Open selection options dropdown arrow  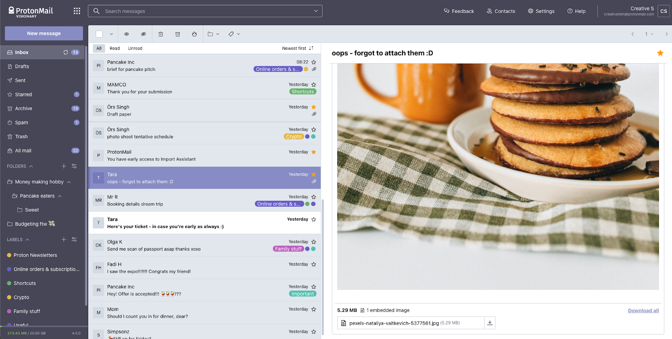(x=111, y=34)
